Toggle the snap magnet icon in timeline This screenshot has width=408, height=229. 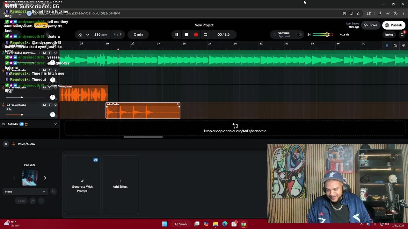(387, 45)
